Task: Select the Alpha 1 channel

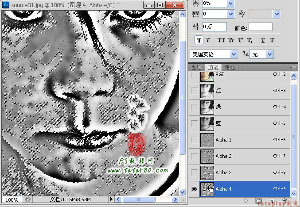Action: [240, 140]
